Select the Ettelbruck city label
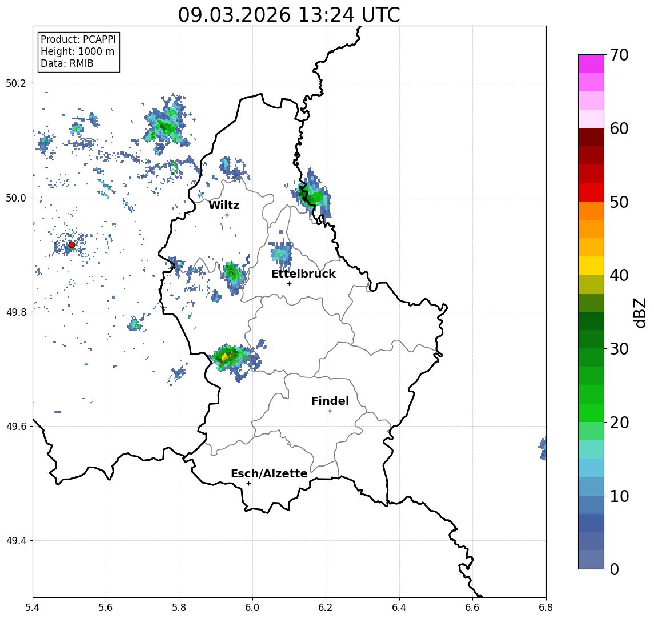This screenshot has width=654, height=619. (x=303, y=274)
